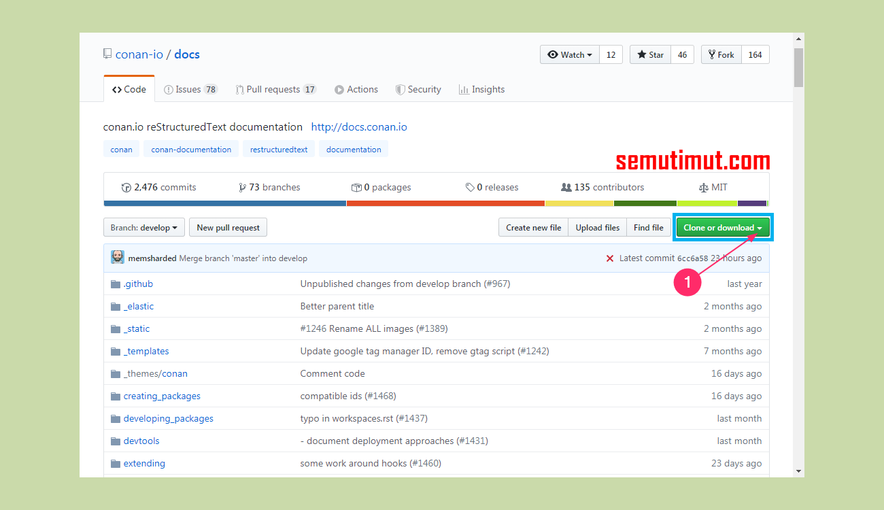The width and height of the screenshot is (884, 510).
Task: Click the folder icon for creating_packages
Action: click(116, 396)
